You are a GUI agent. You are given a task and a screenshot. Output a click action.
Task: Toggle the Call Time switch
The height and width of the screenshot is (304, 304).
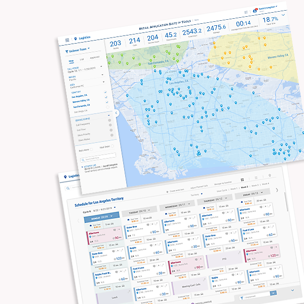click(110, 125)
